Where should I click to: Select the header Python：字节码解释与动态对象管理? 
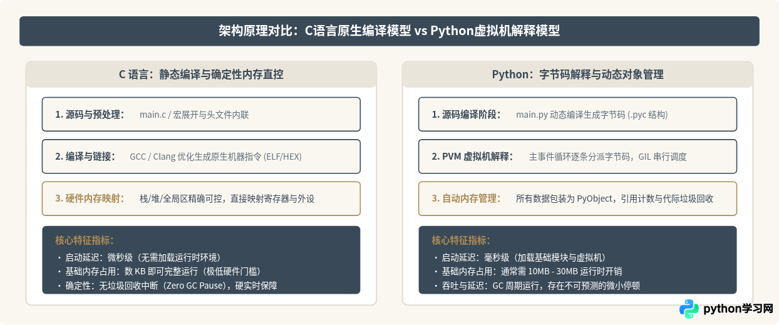pos(577,75)
